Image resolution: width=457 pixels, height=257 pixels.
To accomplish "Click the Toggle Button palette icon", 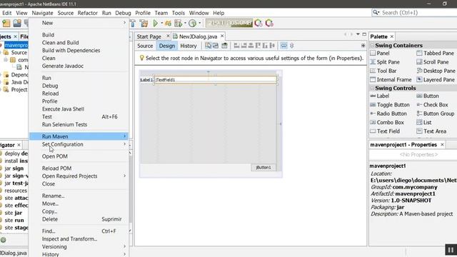I will click(373, 105).
